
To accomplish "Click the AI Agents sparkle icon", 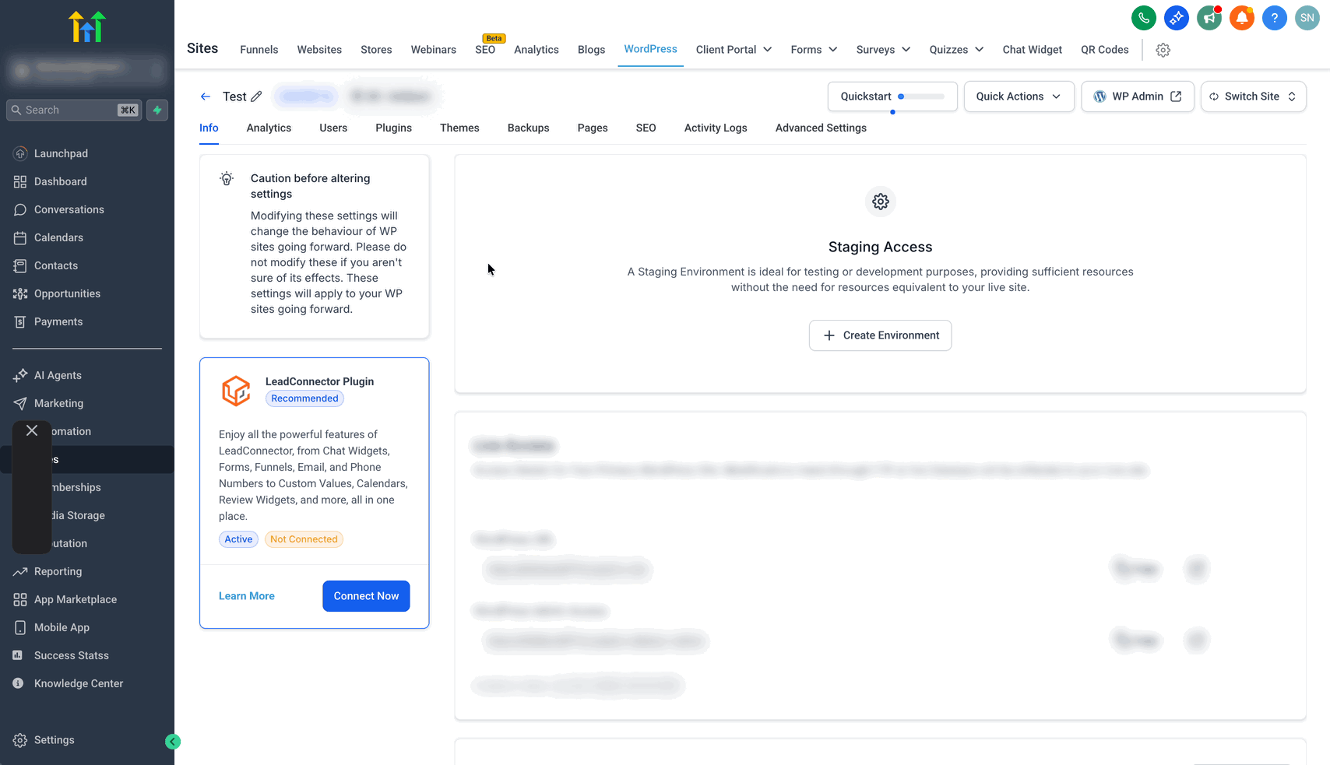I will pos(20,376).
